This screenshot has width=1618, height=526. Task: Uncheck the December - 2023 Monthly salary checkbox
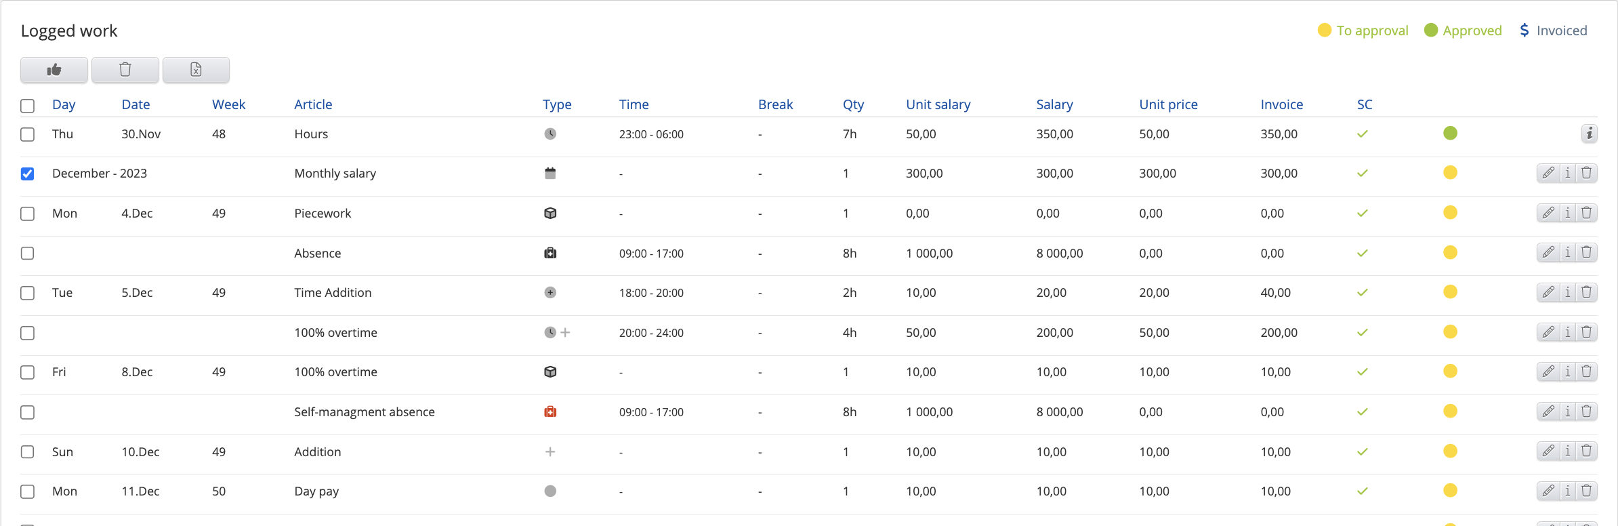click(28, 174)
